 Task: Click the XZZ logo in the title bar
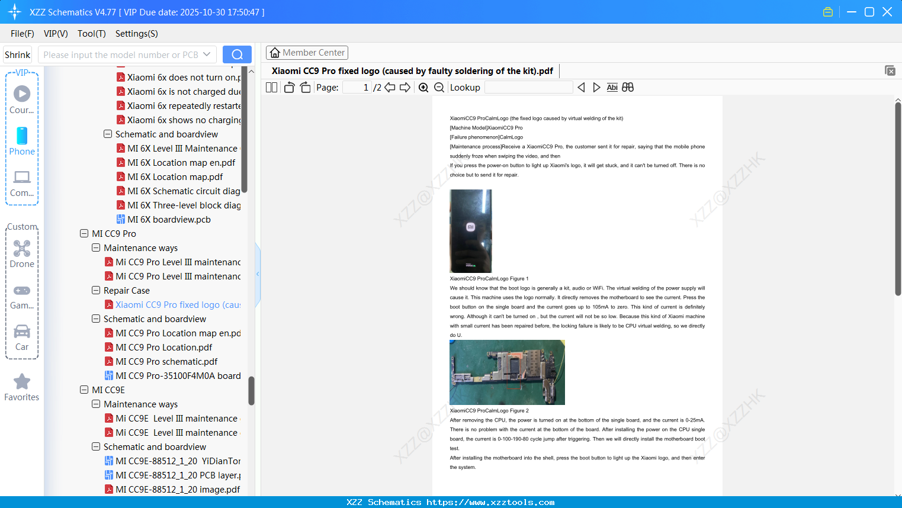[x=14, y=12]
